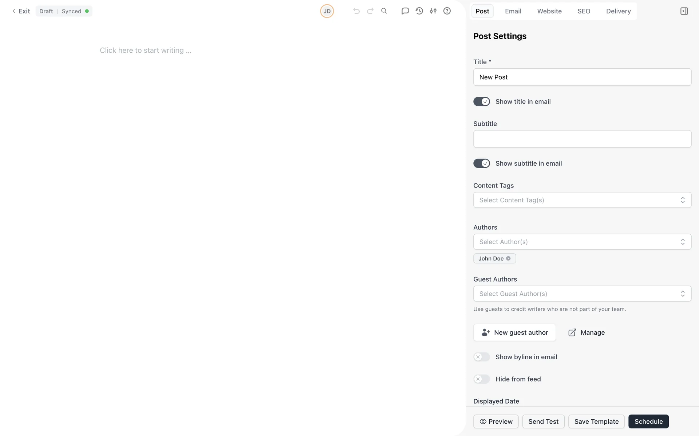Switch to the SEO tab
This screenshot has height=436, width=699.
(x=584, y=11)
